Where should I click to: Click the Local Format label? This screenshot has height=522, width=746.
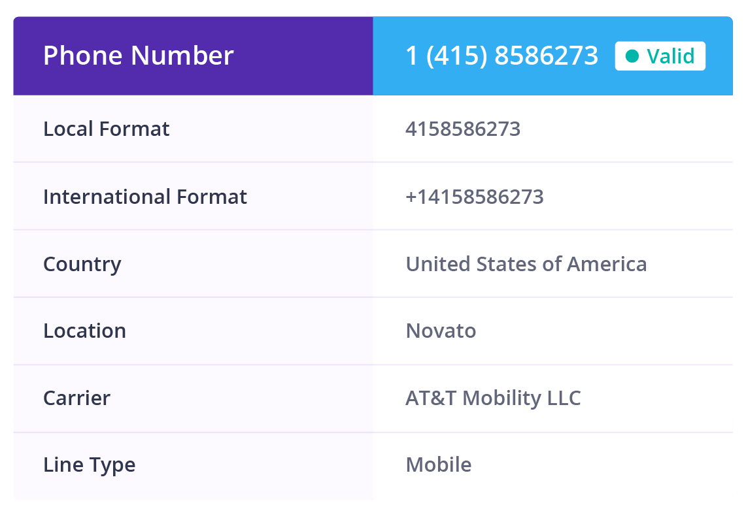point(106,129)
